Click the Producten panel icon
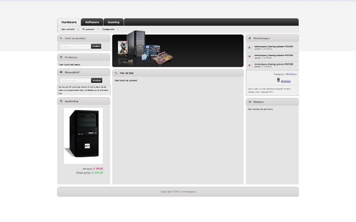This screenshot has width=356, height=222. [61, 57]
